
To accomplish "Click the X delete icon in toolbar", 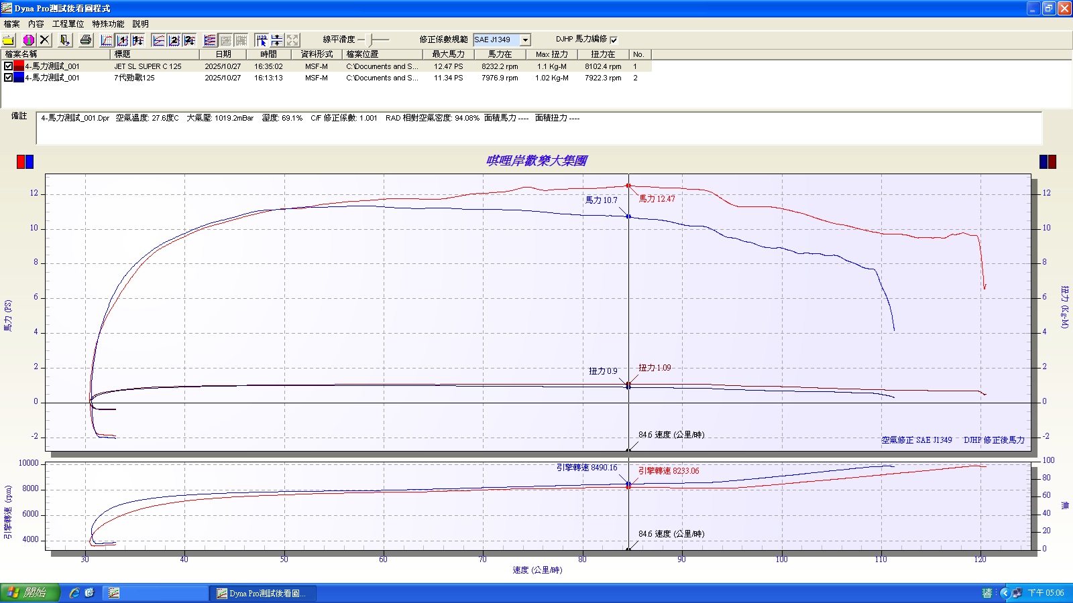I will (x=44, y=40).
